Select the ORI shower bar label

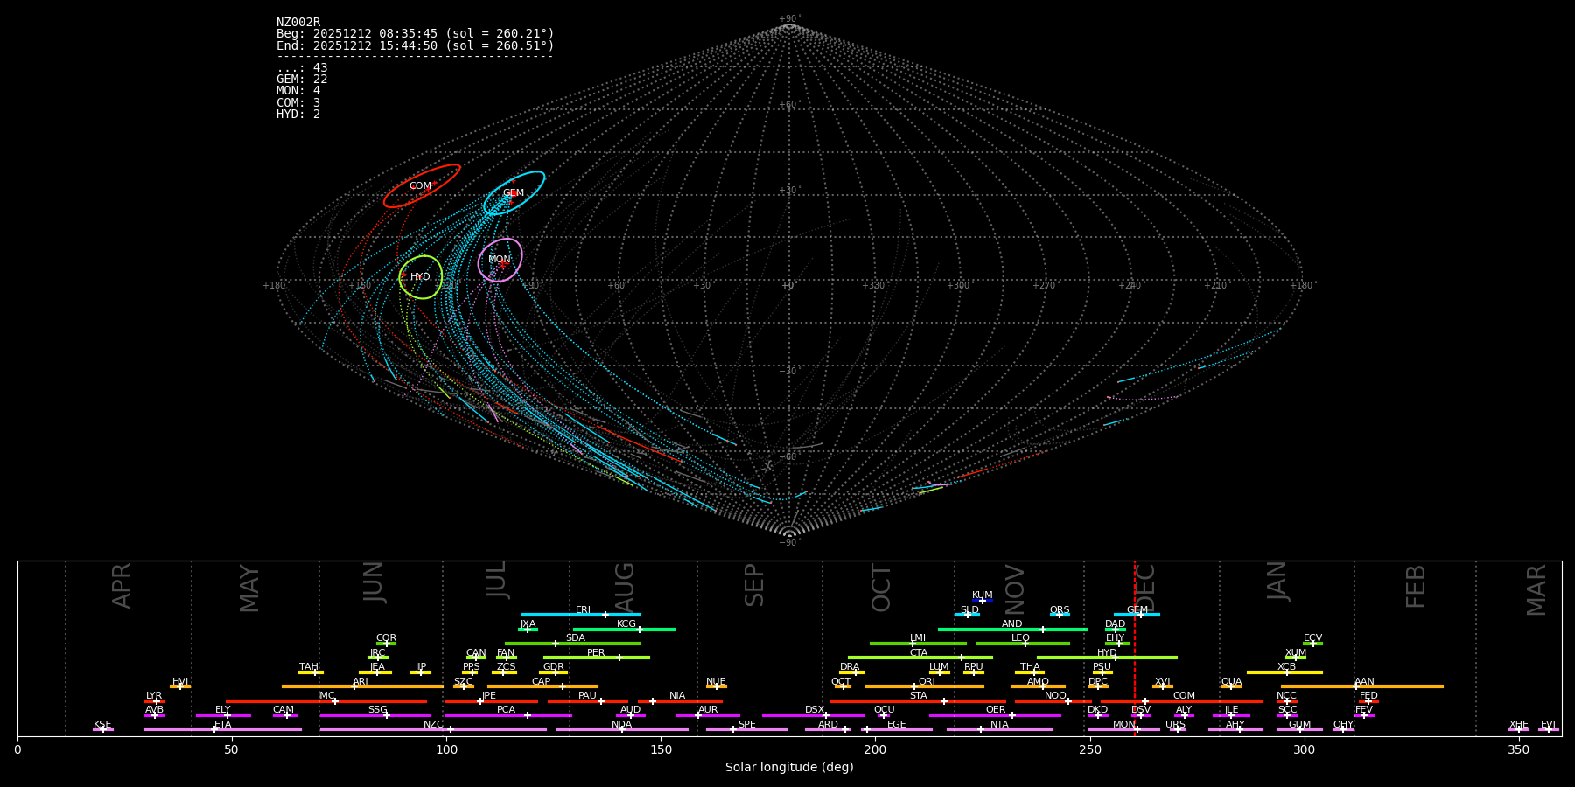927,681
